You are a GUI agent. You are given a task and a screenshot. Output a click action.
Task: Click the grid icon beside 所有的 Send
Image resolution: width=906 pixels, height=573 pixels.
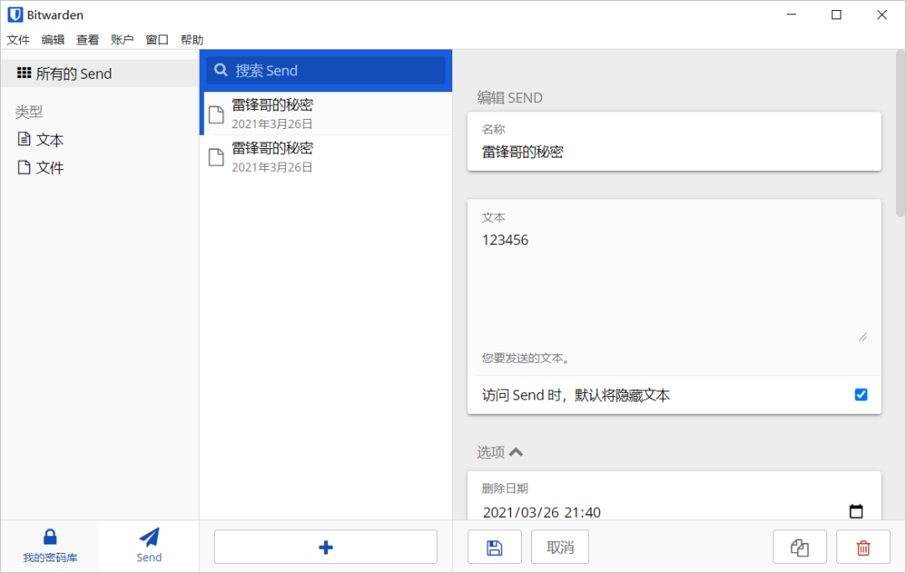click(23, 73)
